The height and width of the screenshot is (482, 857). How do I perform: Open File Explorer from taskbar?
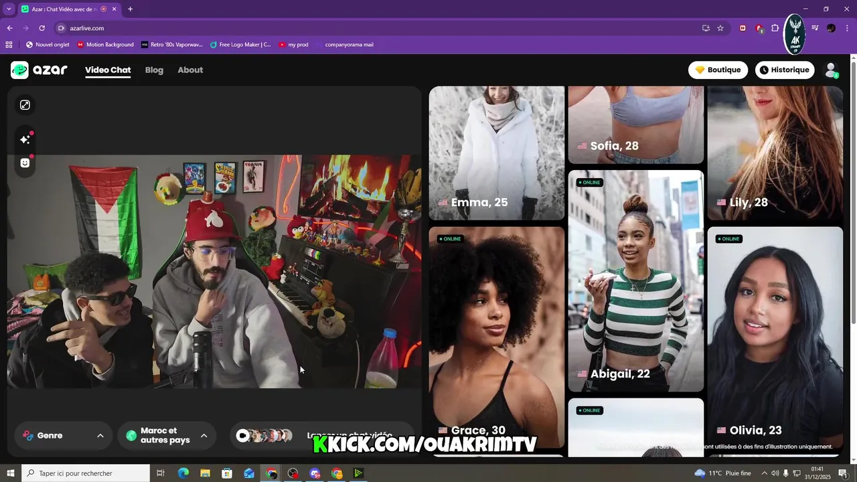click(x=206, y=473)
